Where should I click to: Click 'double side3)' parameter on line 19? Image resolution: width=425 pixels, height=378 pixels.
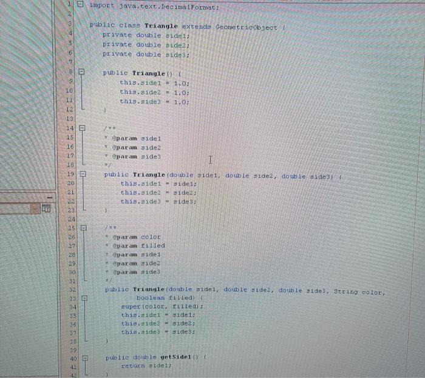307,176
